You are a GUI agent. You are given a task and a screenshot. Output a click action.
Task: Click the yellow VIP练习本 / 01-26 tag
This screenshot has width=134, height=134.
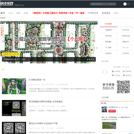(x=11, y=54)
